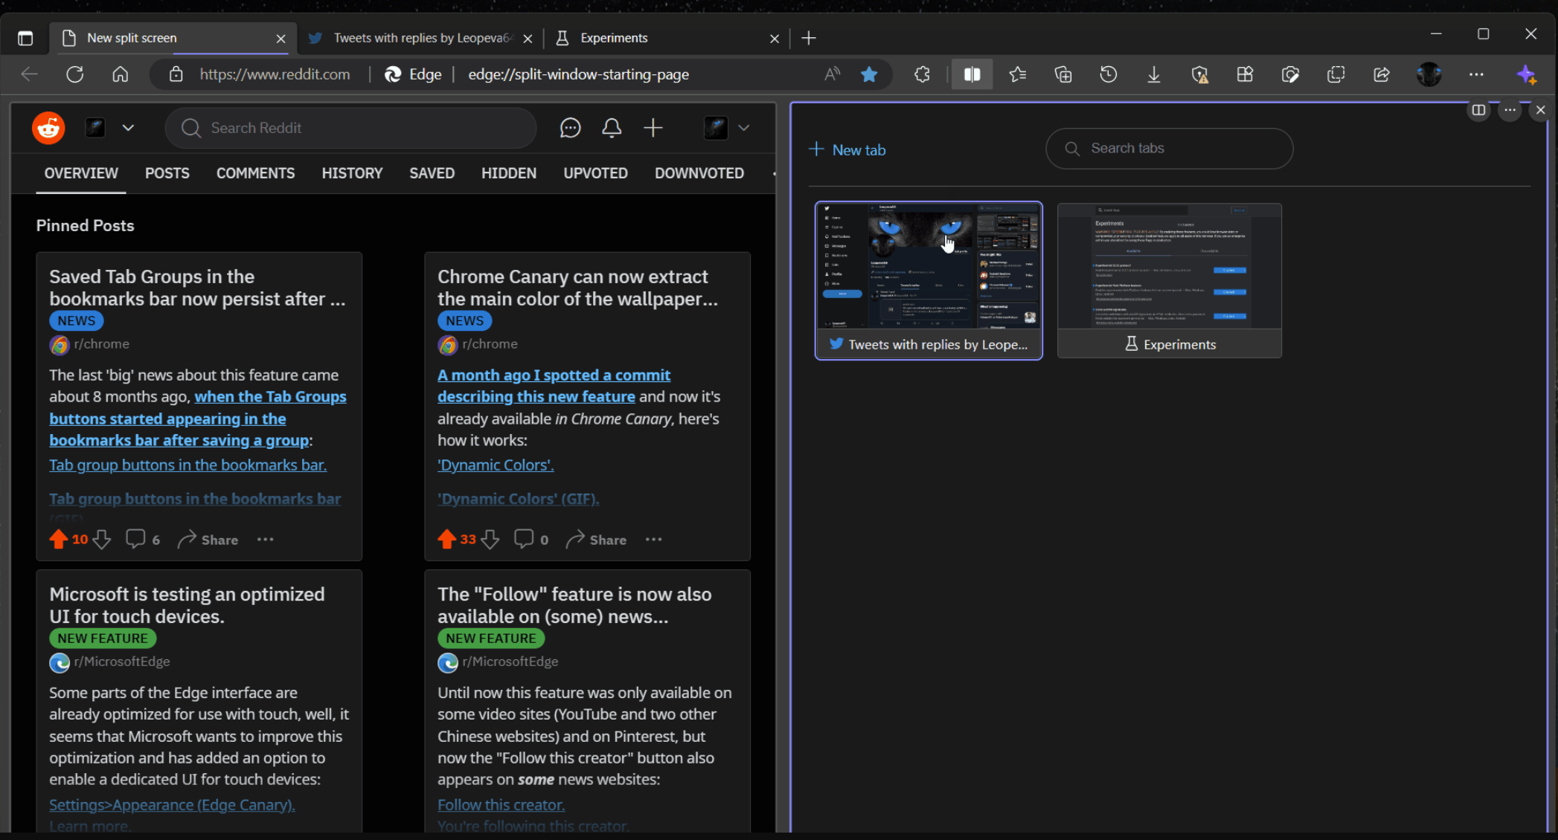Open the UPVOTED profile tab
Viewport: 1558px width, 840px height.
(595, 173)
